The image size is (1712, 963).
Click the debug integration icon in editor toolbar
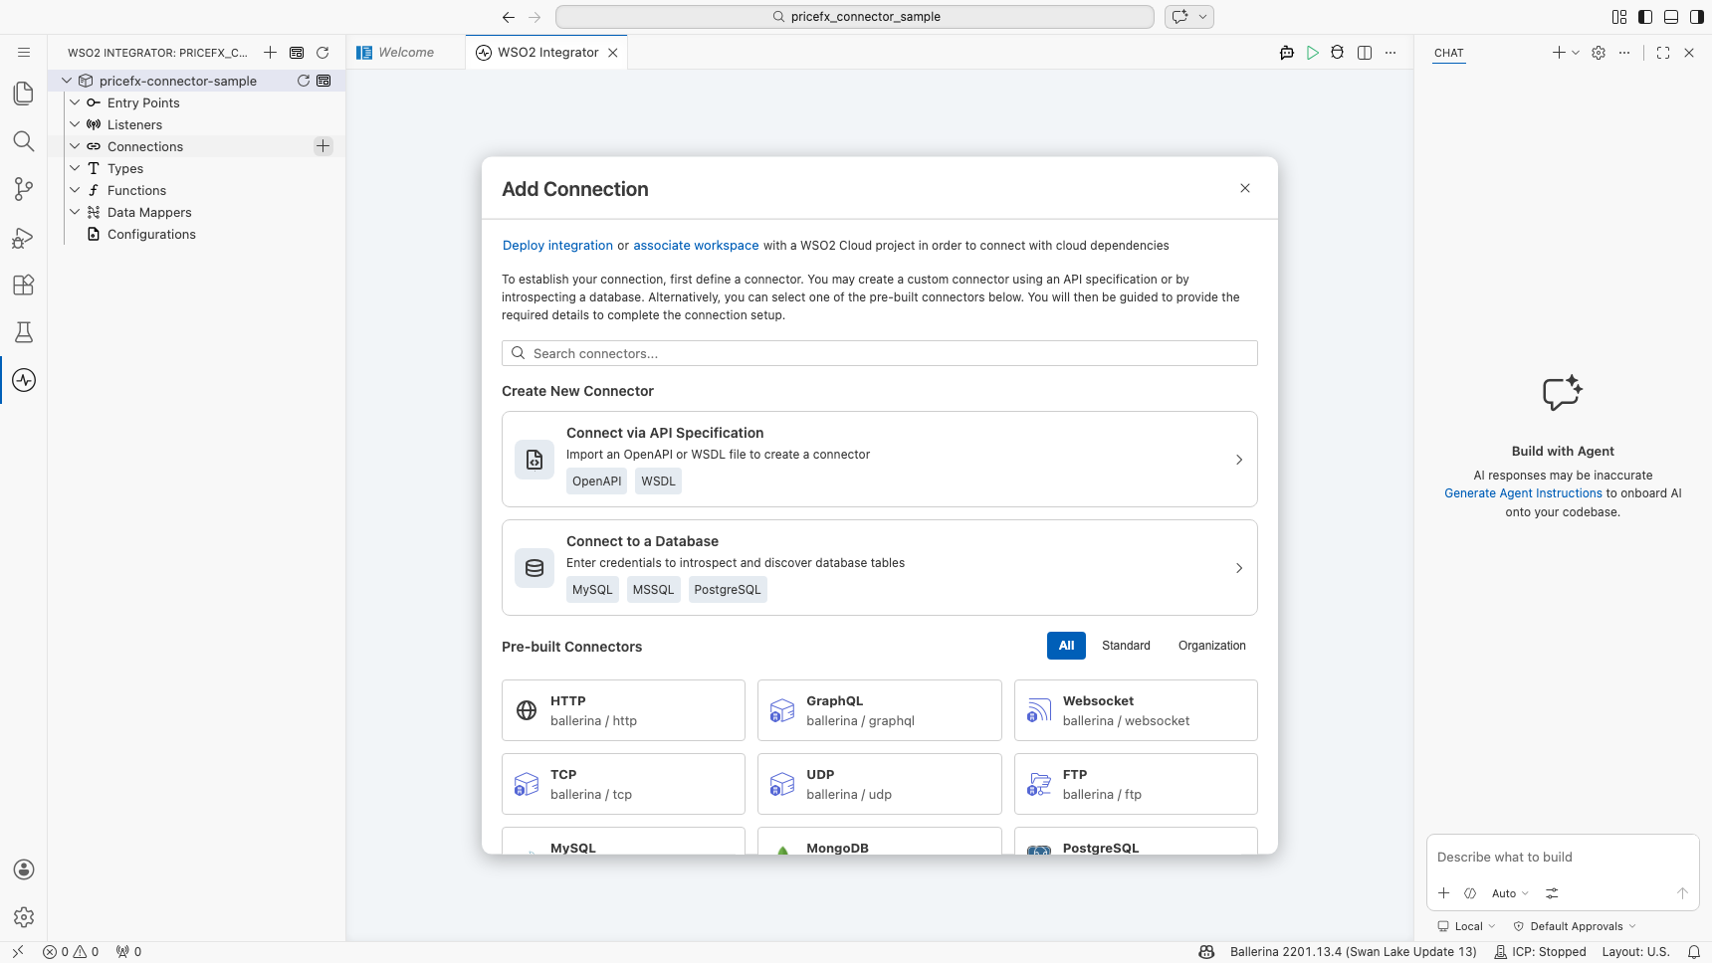(1338, 53)
